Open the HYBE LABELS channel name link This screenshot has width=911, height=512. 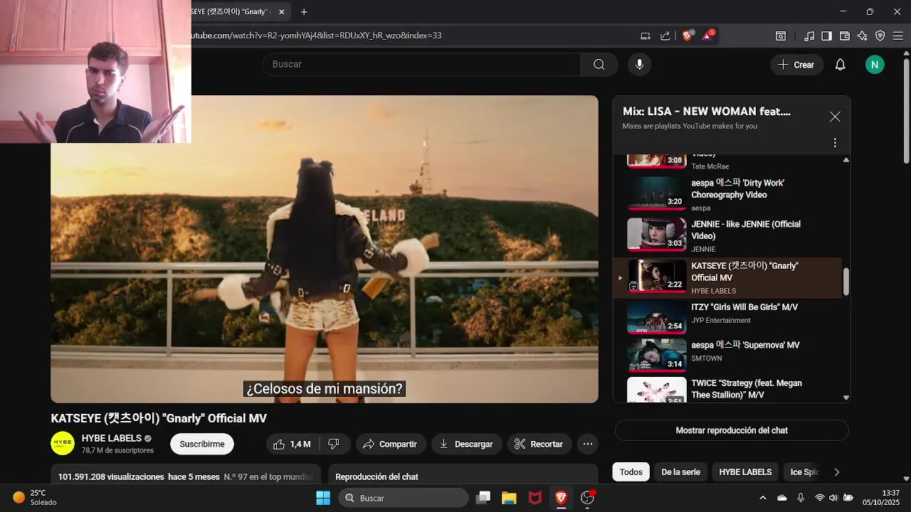pyautogui.click(x=112, y=438)
